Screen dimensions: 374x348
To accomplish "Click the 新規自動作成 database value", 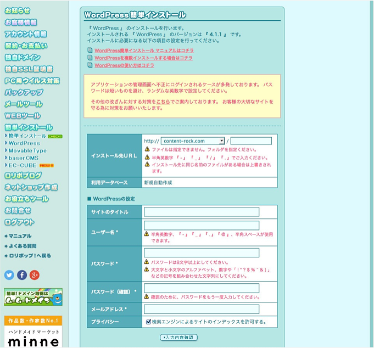I will point(158,183).
